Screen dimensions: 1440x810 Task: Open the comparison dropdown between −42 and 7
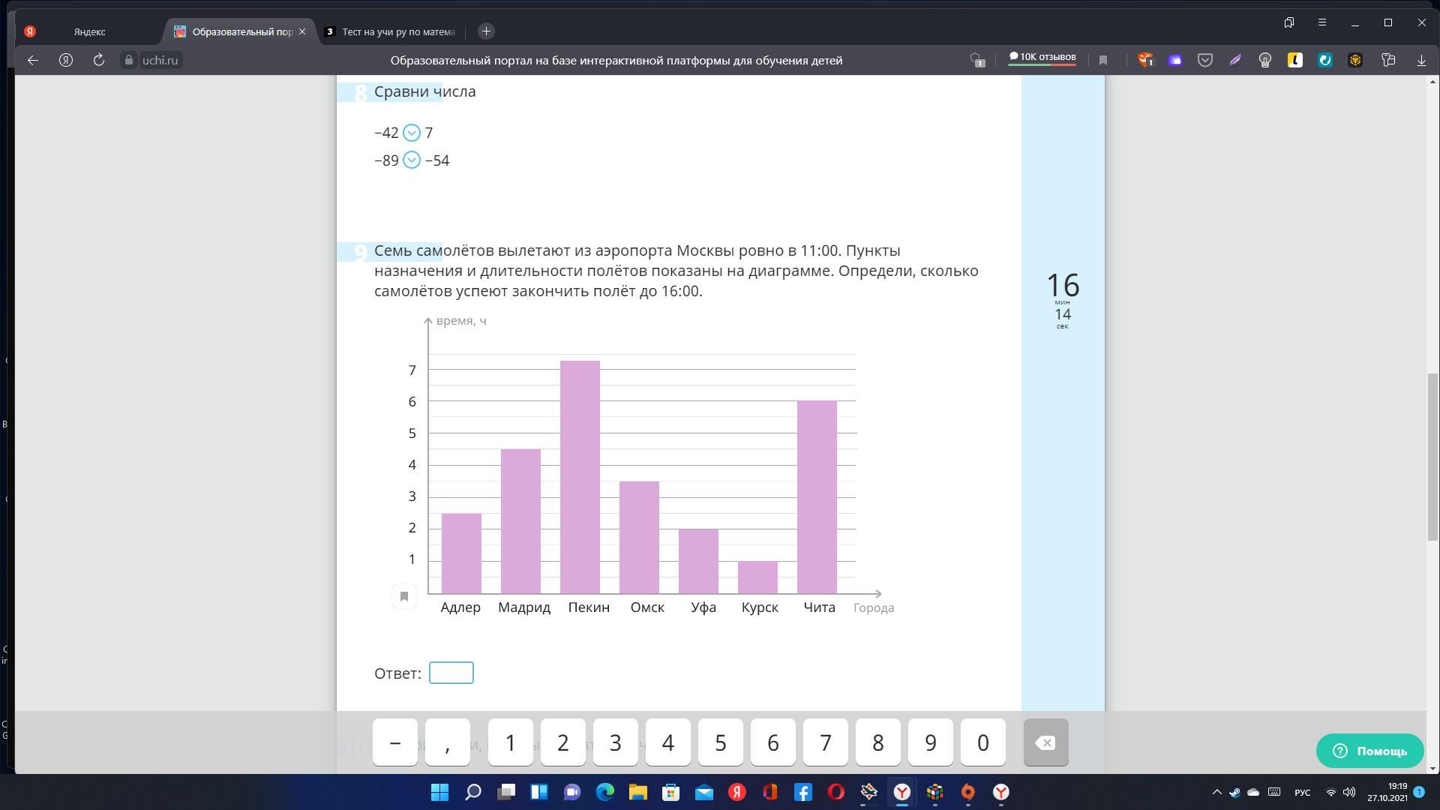(x=412, y=133)
